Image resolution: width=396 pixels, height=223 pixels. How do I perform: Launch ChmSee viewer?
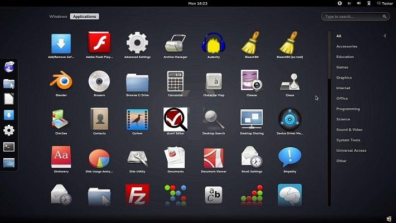pyautogui.click(x=61, y=119)
